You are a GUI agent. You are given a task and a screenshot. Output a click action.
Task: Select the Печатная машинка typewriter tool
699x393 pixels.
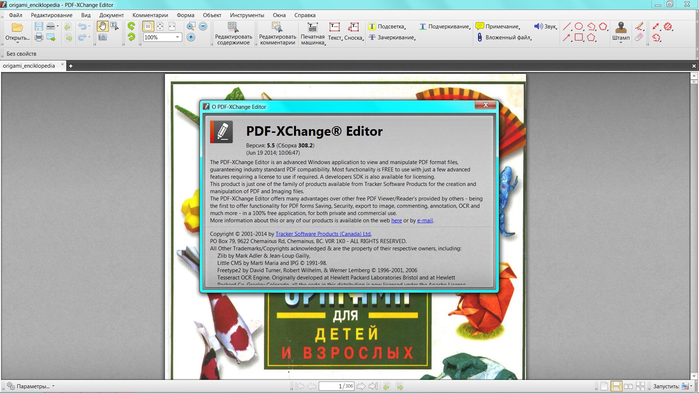click(313, 33)
